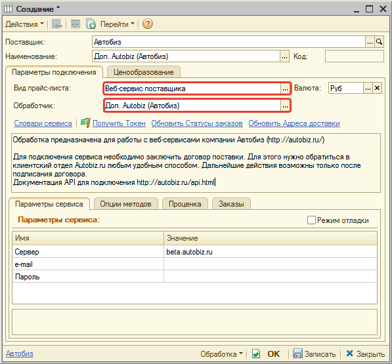Click the help question mark icon

coord(148,24)
